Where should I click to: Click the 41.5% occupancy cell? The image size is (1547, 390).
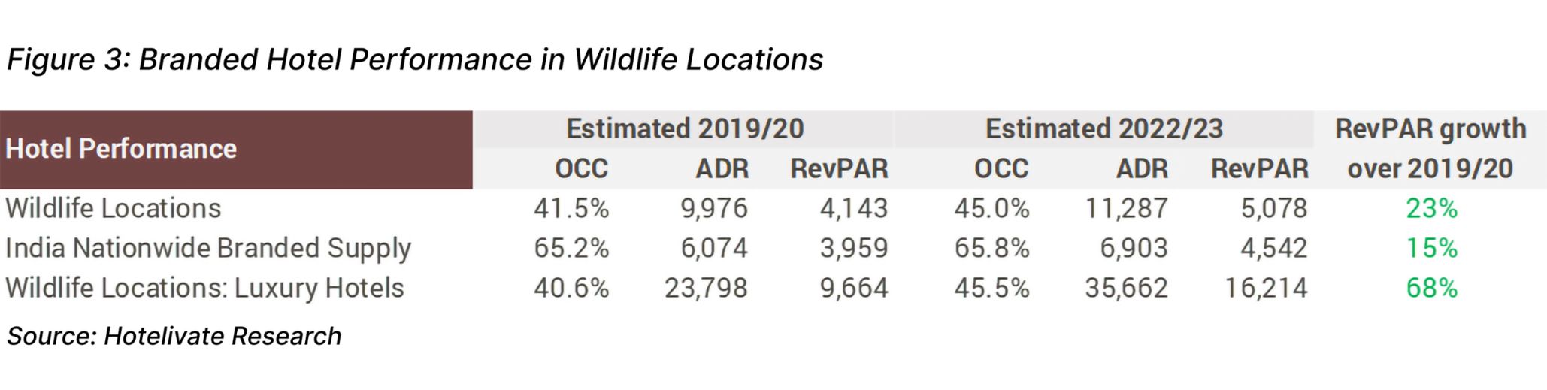click(571, 208)
